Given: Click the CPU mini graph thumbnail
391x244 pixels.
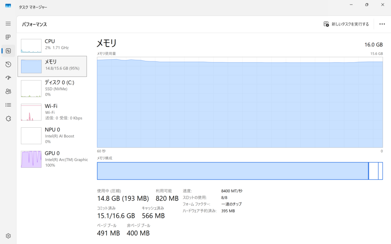Looking at the screenshot, I should (31, 46).
